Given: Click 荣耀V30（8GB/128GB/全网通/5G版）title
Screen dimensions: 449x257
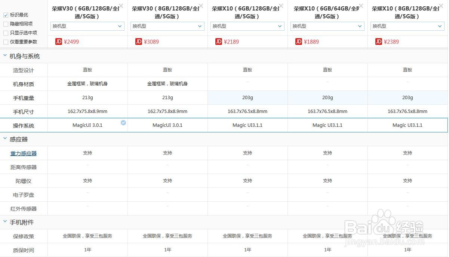Looking at the screenshot, I should click(x=166, y=12).
